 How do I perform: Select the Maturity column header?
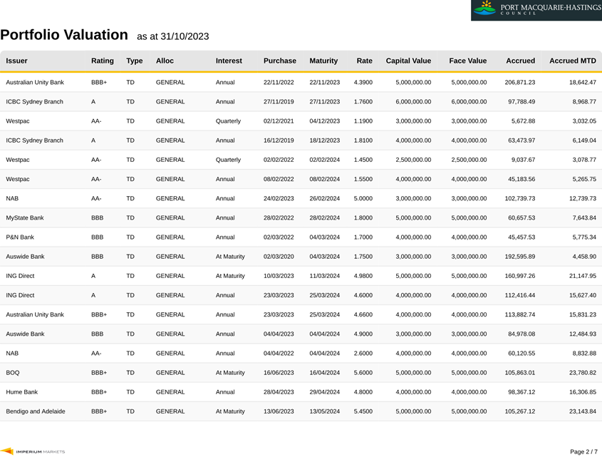click(323, 61)
